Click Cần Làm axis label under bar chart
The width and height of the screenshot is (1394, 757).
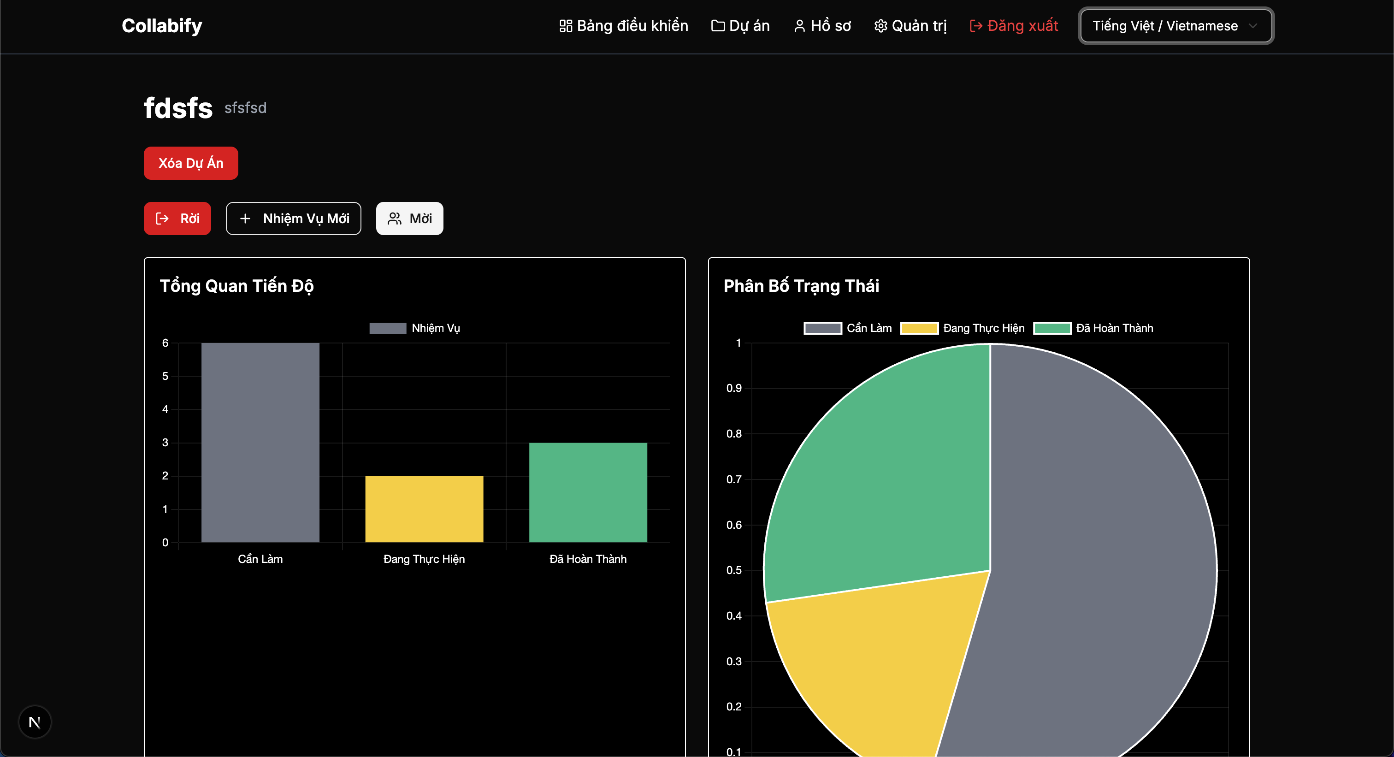click(x=260, y=559)
